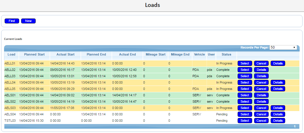Click planned start 14/04/2016 15:30
The height and width of the screenshot is (133, 304).
[31, 121]
